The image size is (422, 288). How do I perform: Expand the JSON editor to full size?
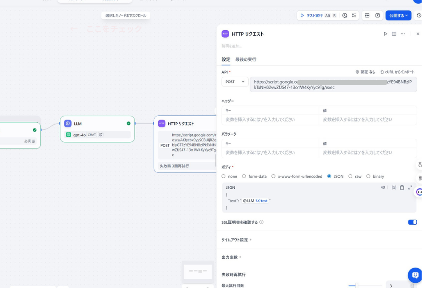[410, 187]
